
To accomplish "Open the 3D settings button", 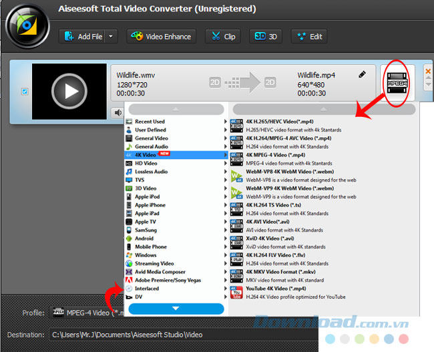I will coord(266,37).
